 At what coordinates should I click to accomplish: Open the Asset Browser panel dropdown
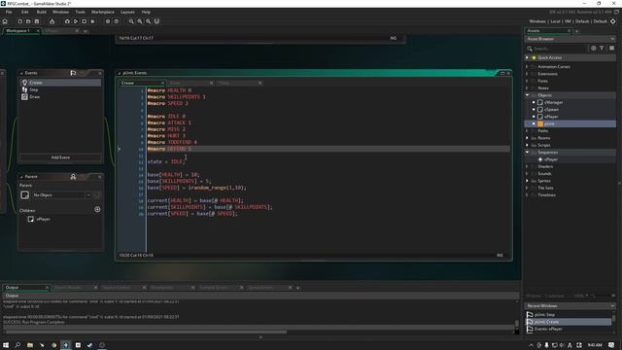[612, 39]
